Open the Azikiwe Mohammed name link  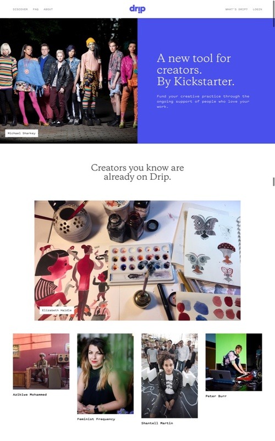[x=30, y=395]
